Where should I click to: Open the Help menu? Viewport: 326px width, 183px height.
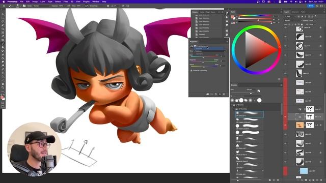tap(104, 2)
